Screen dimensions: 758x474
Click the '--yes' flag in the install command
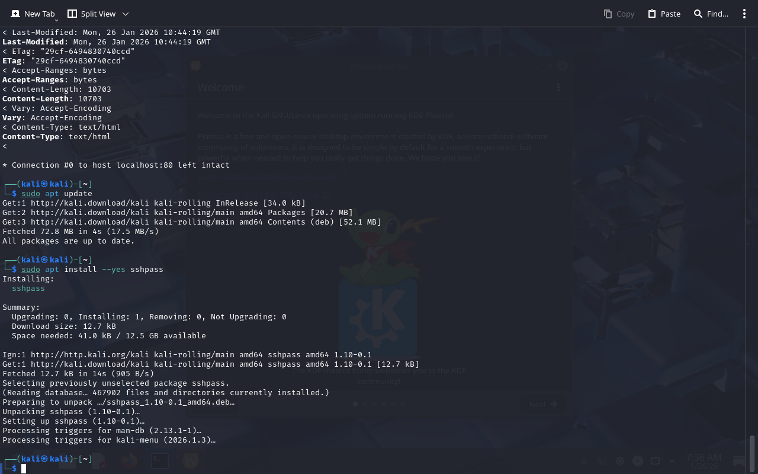click(x=114, y=270)
